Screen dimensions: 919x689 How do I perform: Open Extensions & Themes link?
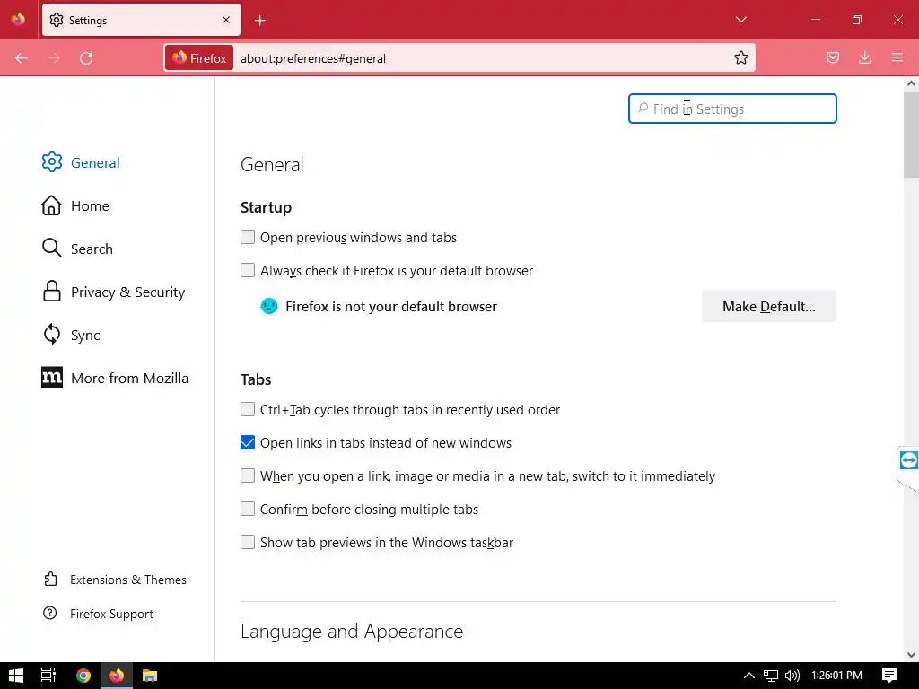pos(127,580)
